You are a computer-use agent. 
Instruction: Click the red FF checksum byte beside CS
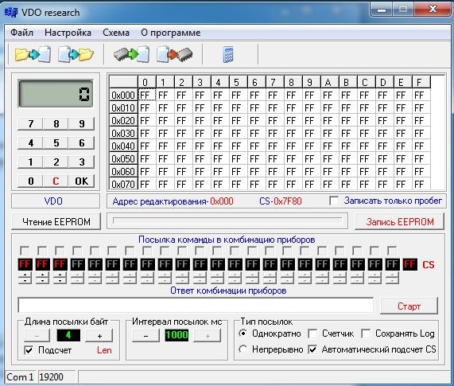click(x=410, y=264)
